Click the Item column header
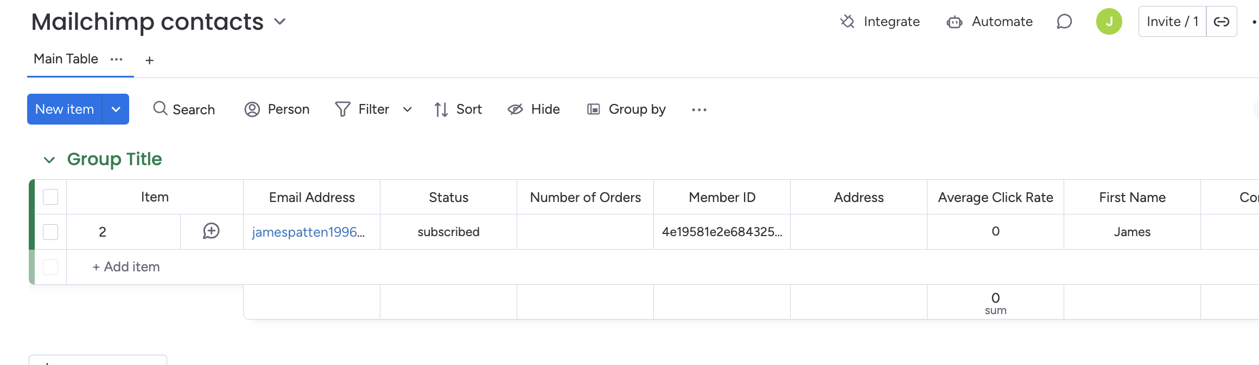The height and width of the screenshot is (365, 1259). coord(155,197)
